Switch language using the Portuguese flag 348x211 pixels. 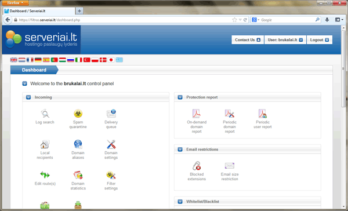coord(55,60)
